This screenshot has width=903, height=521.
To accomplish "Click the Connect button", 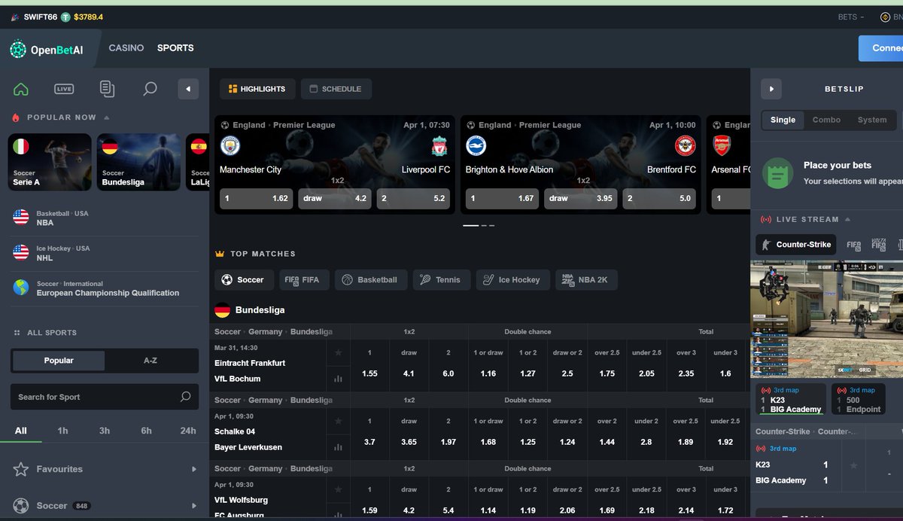I will [881, 48].
